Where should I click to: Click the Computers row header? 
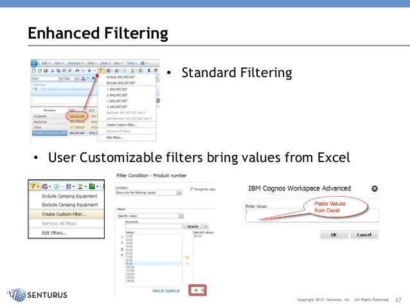click(x=49, y=116)
